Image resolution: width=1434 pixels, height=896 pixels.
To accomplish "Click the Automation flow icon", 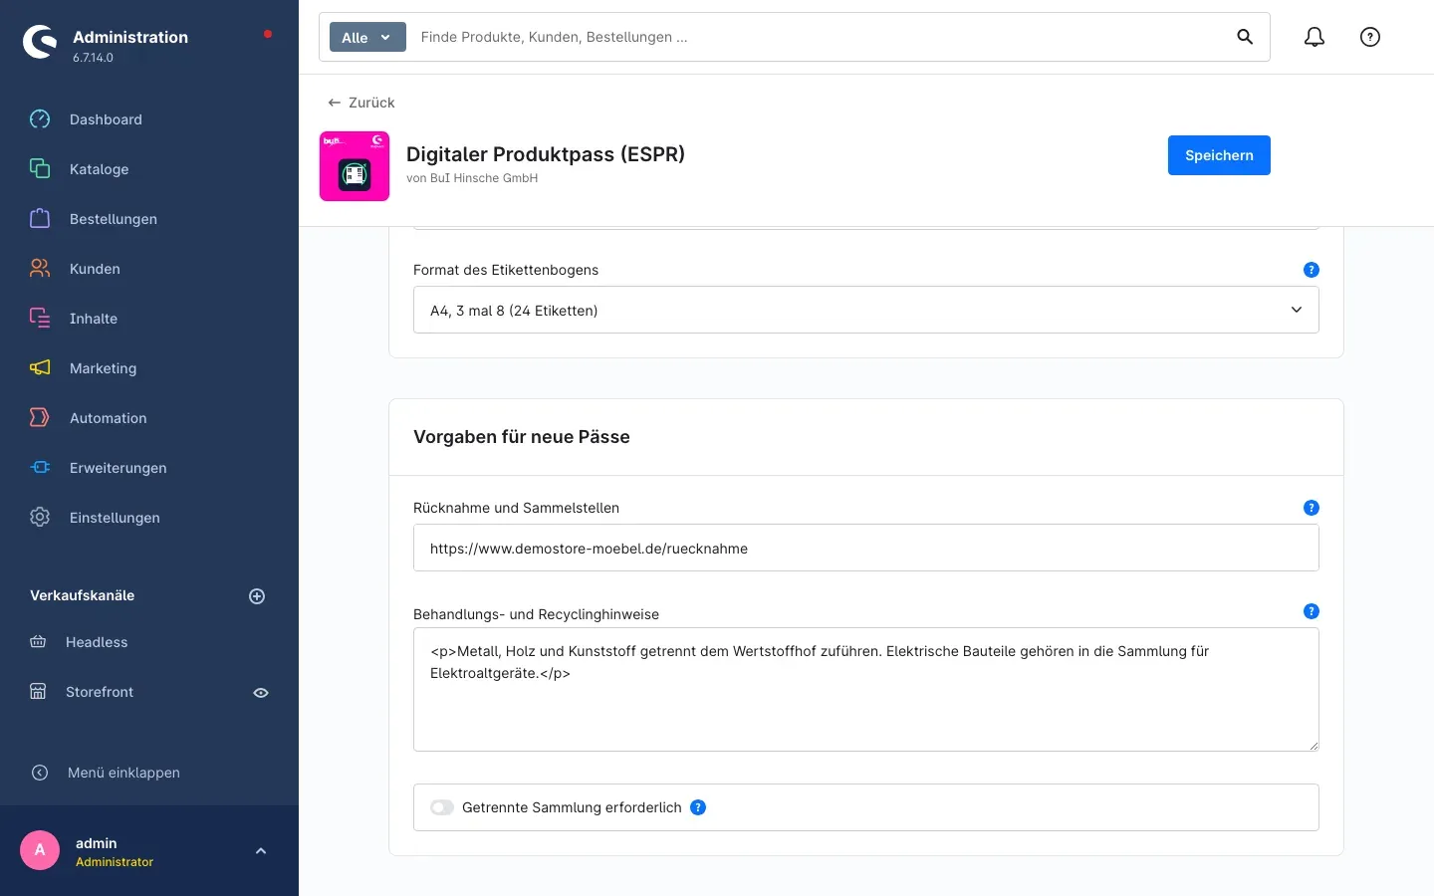I will 40,418.
